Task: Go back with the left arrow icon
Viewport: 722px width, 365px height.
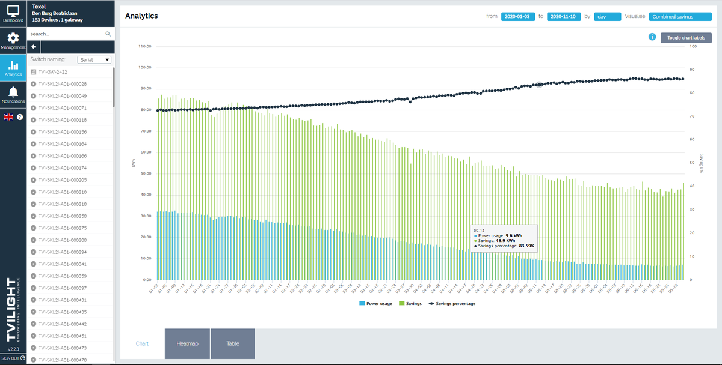Action: coord(34,47)
